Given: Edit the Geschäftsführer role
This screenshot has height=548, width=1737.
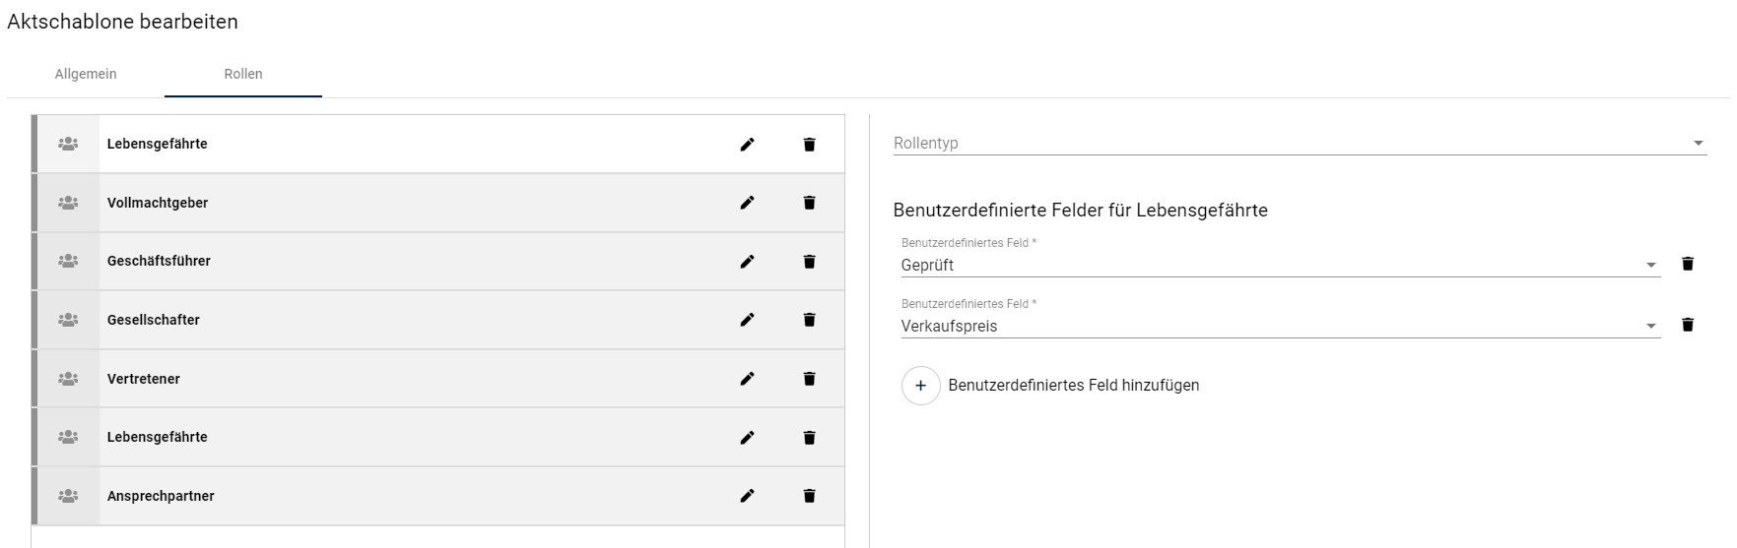Looking at the screenshot, I should [747, 262].
